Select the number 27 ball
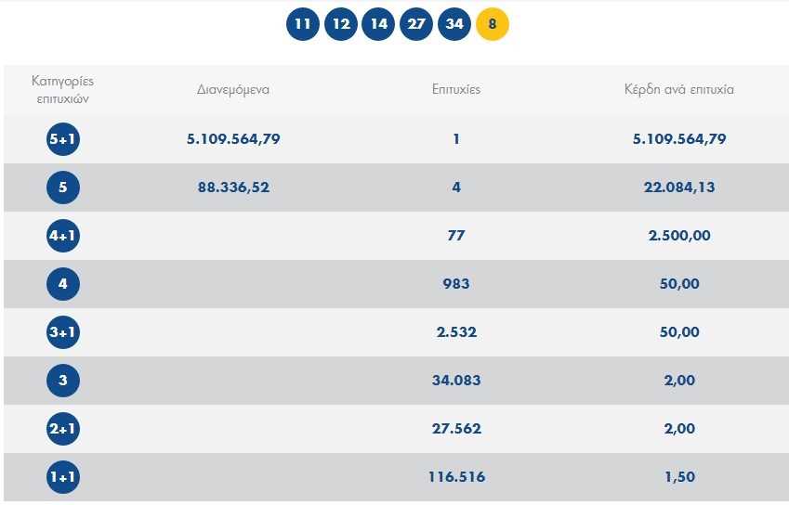 [x=416, y=24]
